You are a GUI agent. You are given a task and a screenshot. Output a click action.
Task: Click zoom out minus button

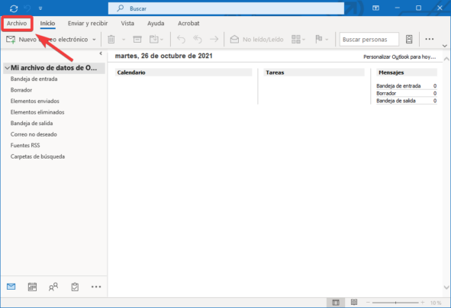pos(368,303)
